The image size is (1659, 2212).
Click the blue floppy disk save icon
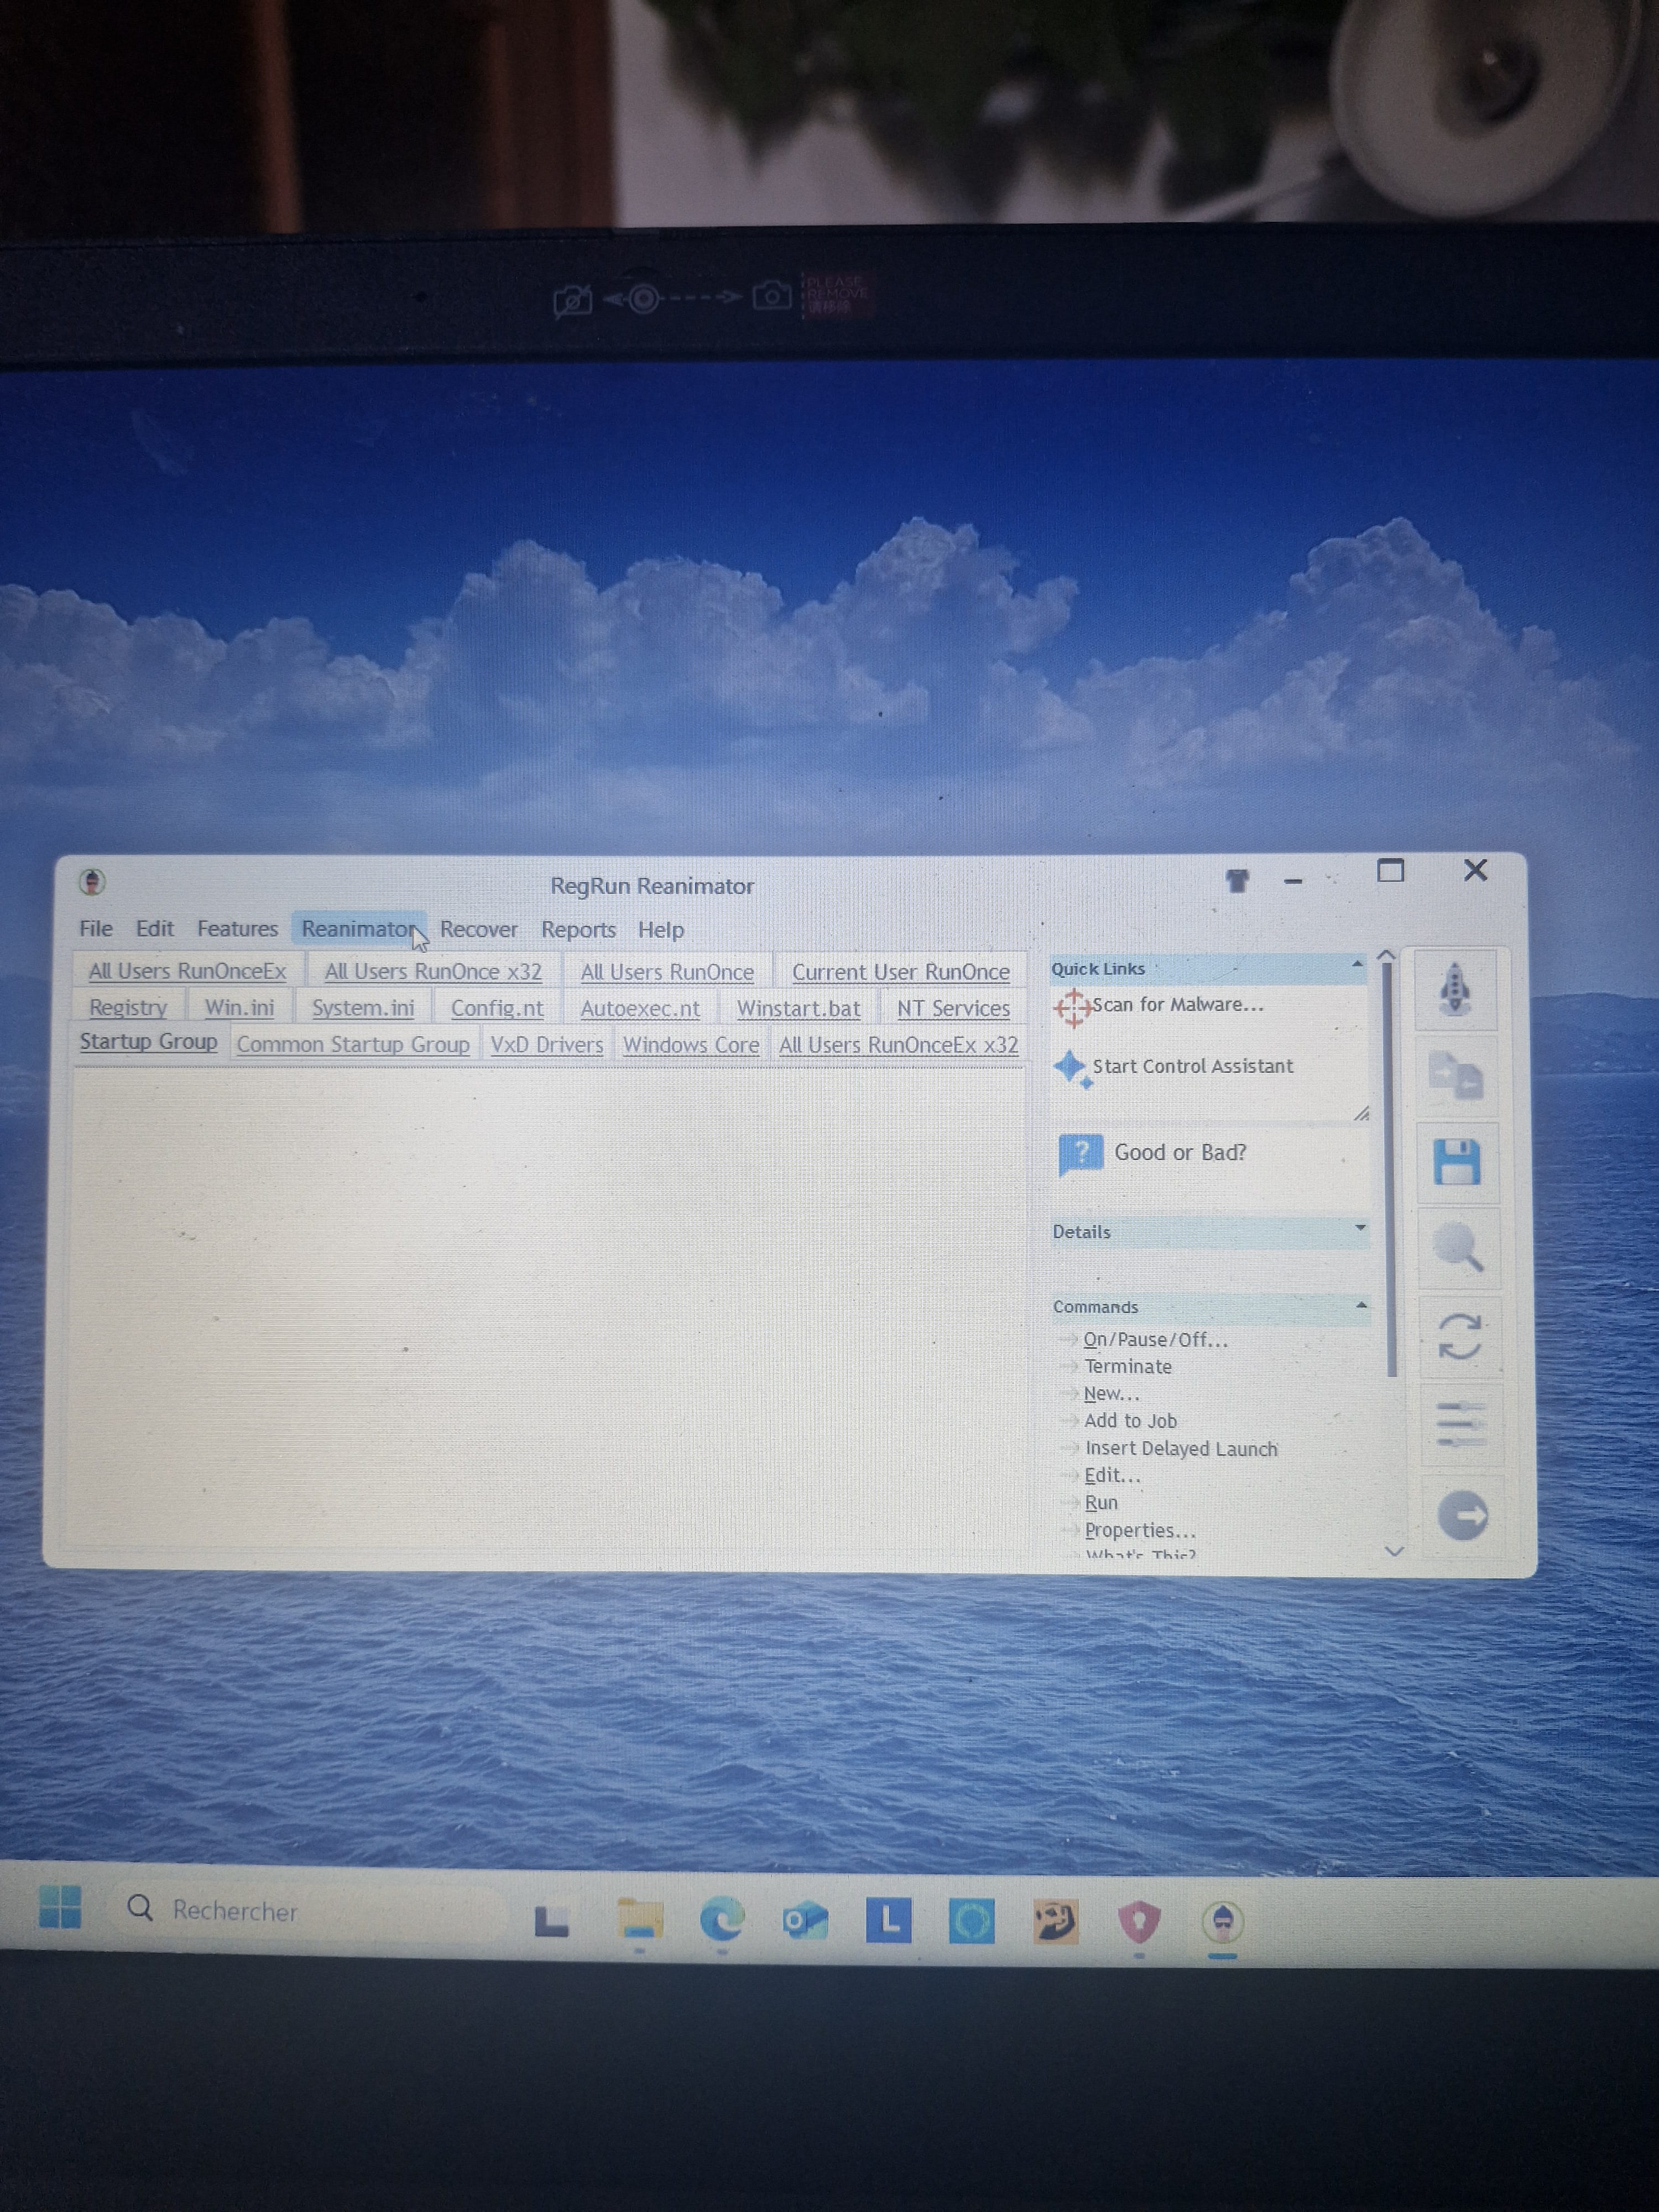(x=1457, y=1162)
